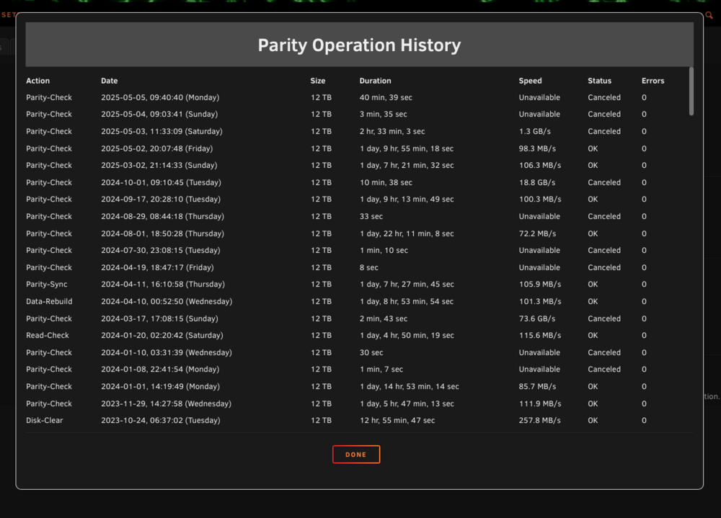Click duration 1 day, 22 hr, 11 min, 8 sec
Image resolution: width=721 pixels, height=518 pixels.
point(407,233)
